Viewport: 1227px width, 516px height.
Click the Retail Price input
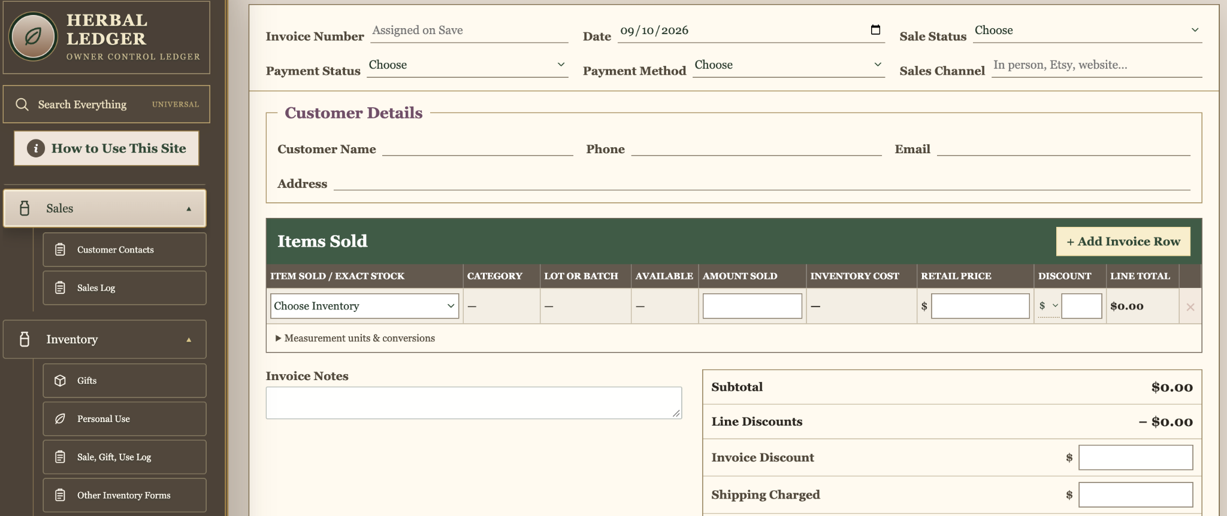pyautogui.click(x=980, y=306)
